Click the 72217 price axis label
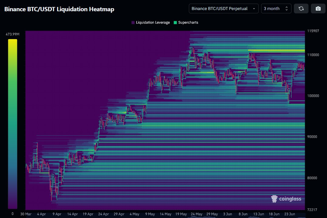The image size is (327, 218). 312,210
